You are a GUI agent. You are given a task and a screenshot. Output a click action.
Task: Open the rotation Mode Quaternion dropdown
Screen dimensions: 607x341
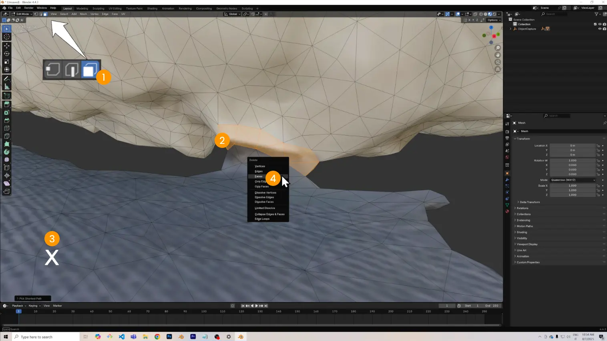click(x=573, y=180)
